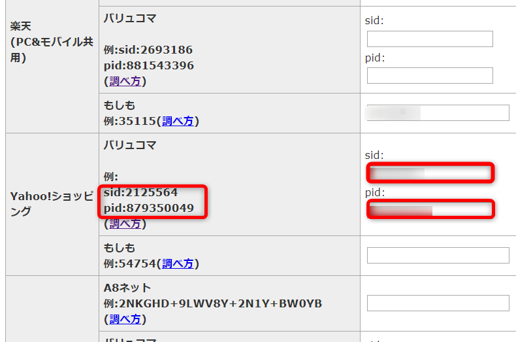Click もしも label above 例:54754
The width and height of the screenshot is (516, 342).
(120, 248)
